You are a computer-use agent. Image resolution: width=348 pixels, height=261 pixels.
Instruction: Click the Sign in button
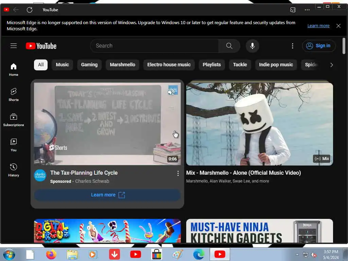point(319,46)
